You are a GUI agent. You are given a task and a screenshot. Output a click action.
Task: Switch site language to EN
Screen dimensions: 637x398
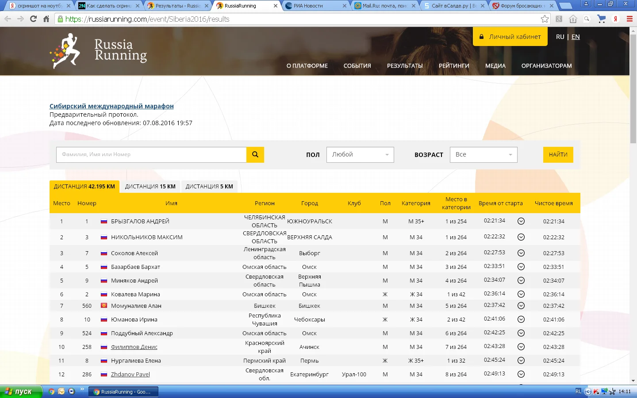click(x=576, y=37)
